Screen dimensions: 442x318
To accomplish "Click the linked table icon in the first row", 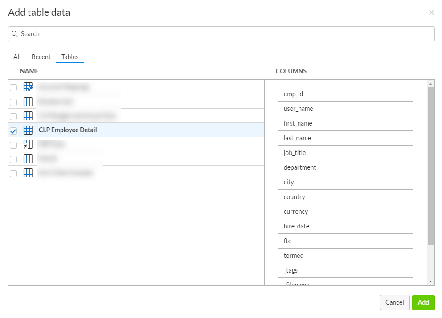I will [28, 87].
